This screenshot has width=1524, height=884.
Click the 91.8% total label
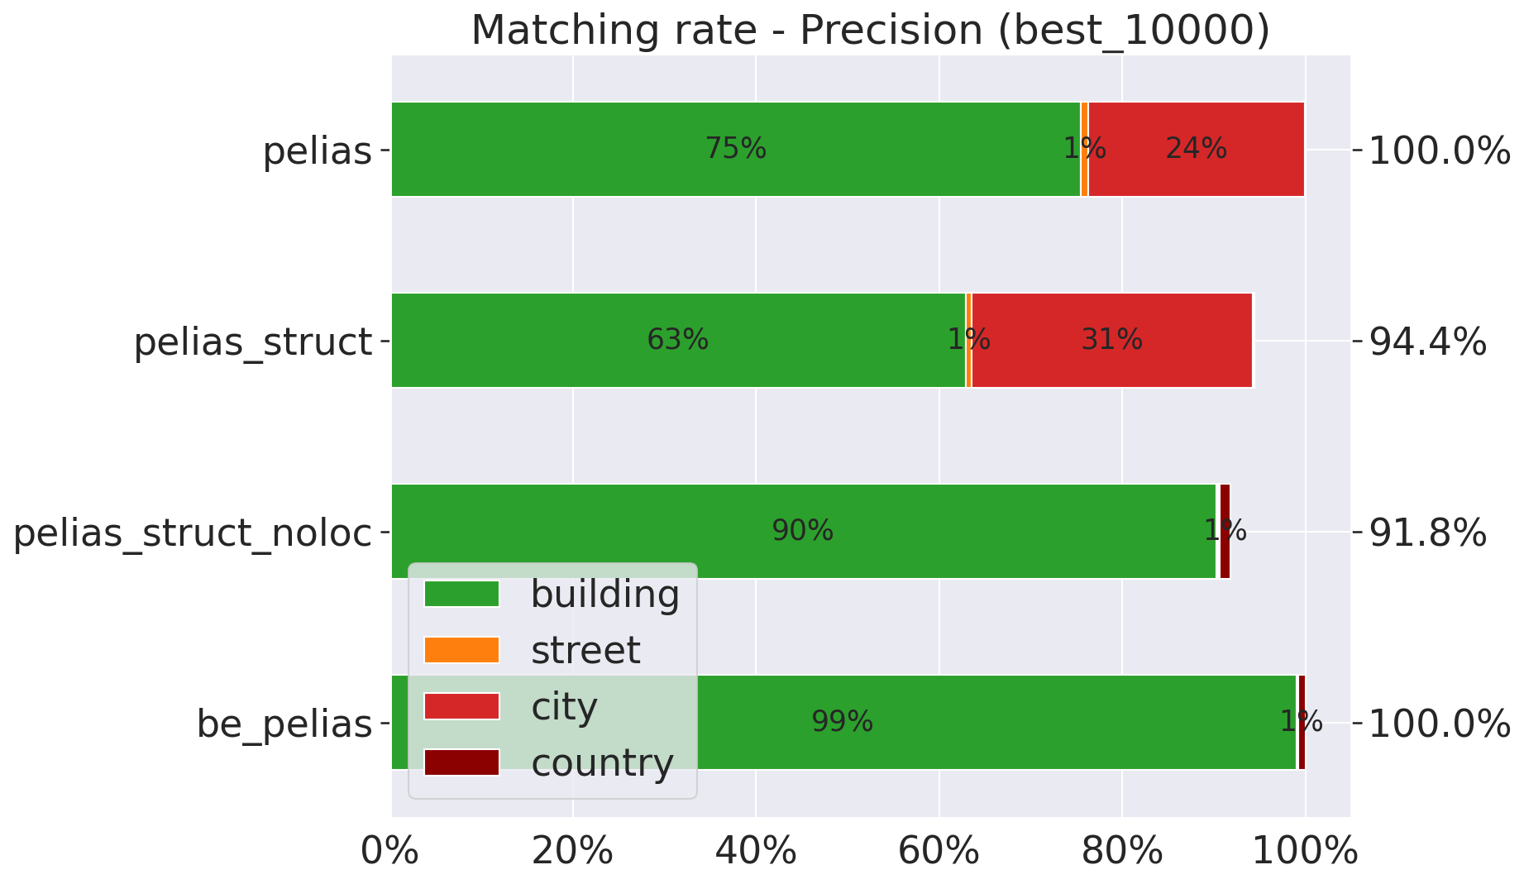click(1428, 533)
